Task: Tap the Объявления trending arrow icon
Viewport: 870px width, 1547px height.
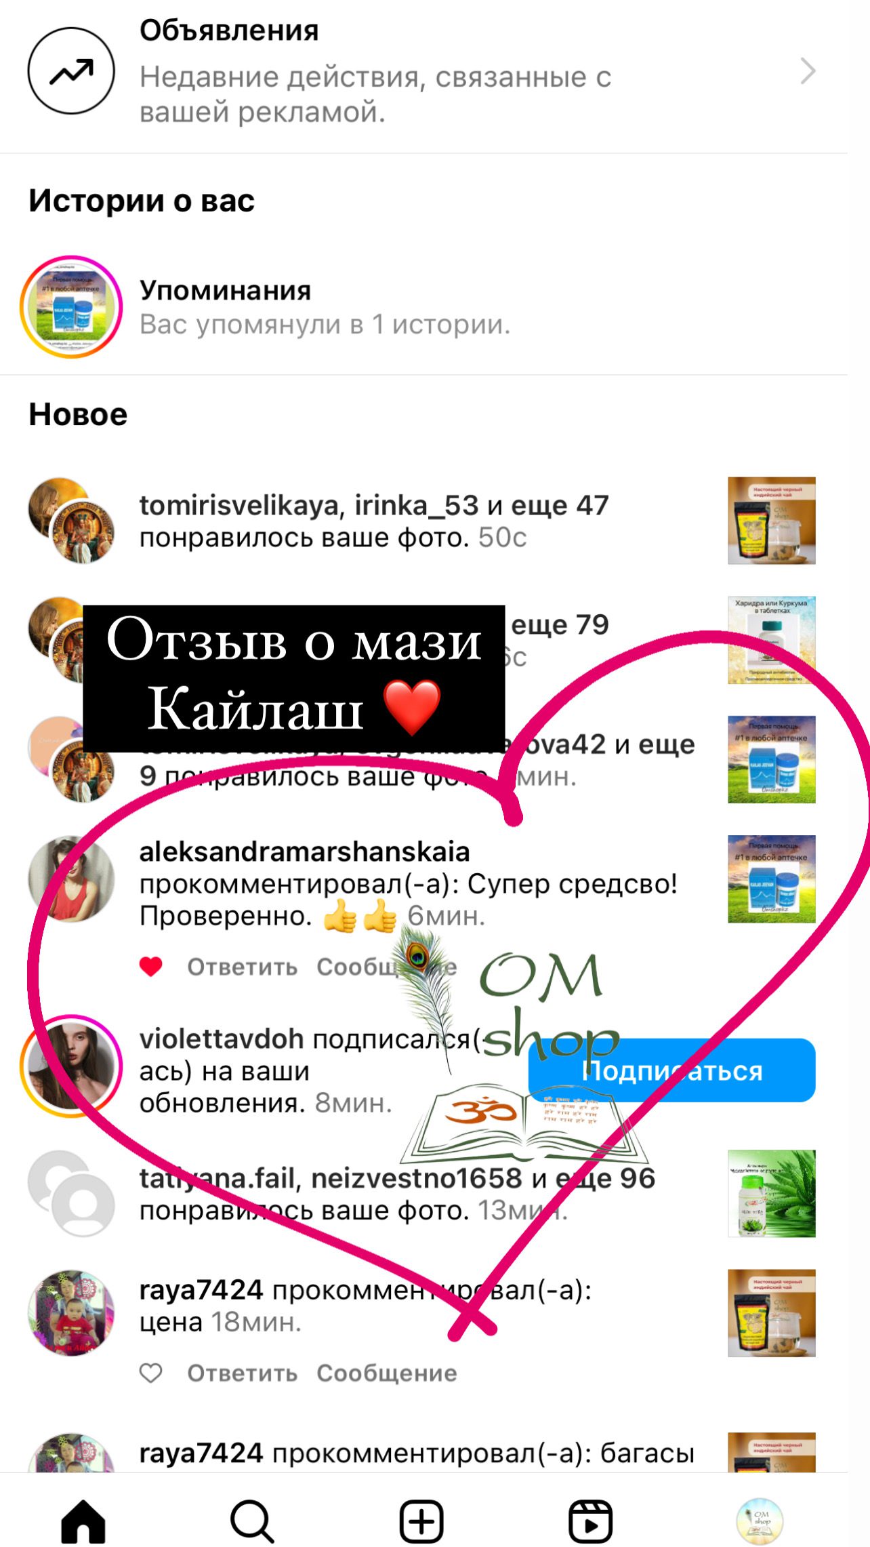Action: [71, 71]
